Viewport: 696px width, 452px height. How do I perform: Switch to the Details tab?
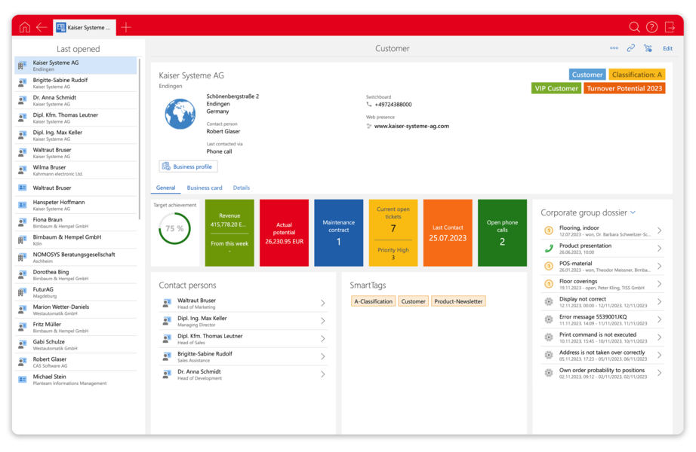click(x=242, y=188)
